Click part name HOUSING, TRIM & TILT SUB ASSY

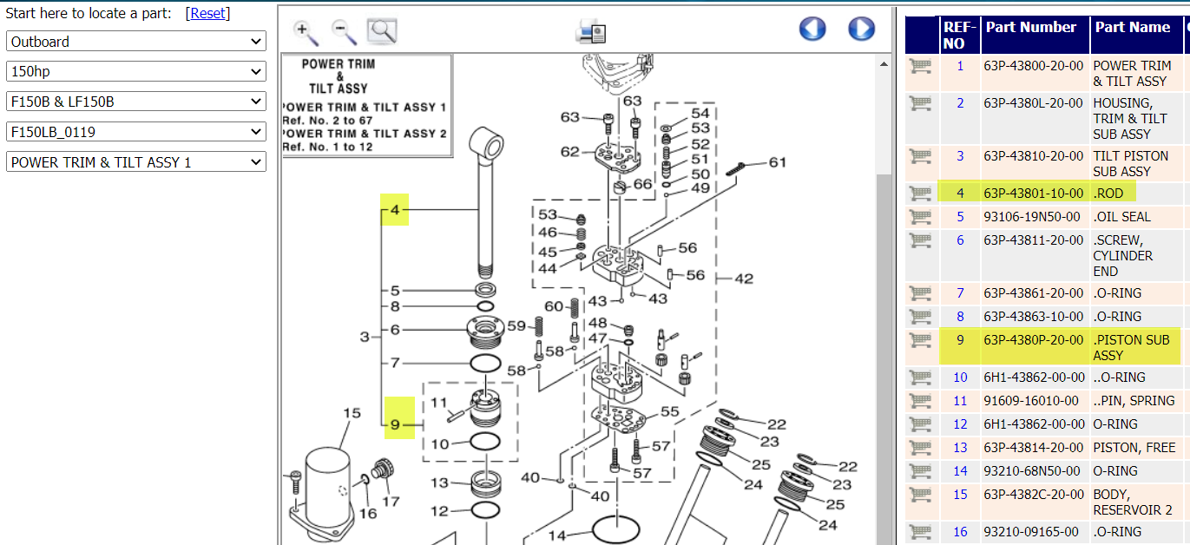coord(1130,119)
